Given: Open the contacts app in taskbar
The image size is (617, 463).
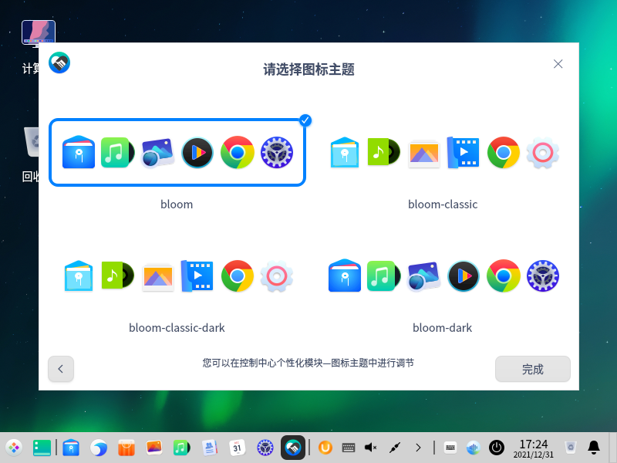Looking at the screenshot, I should pos(209,448).
